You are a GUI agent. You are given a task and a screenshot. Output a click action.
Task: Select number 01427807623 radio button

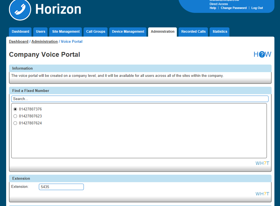point(15,116)
